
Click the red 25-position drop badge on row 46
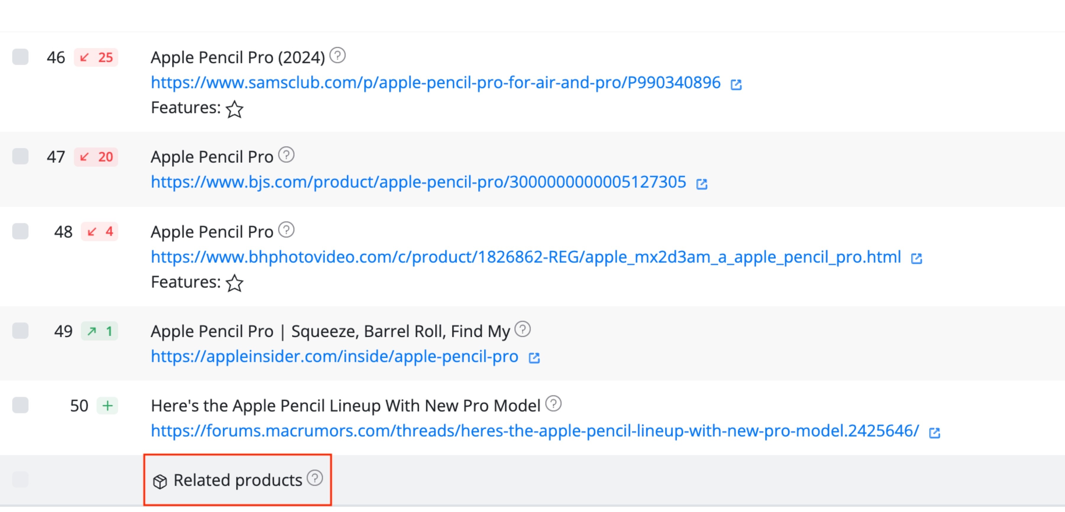click(96, 58)
